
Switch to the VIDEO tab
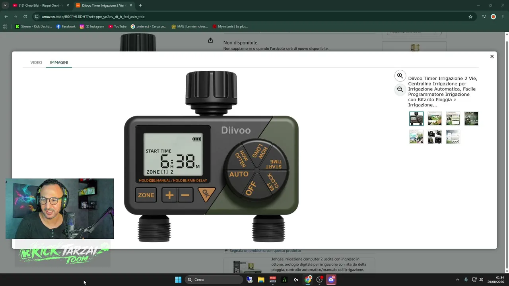(36, 62)
